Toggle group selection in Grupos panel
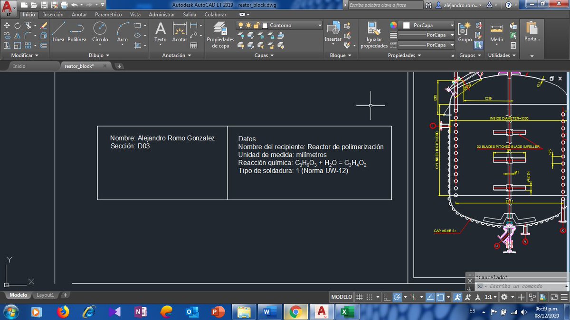The image size is (570, 320). point(478,46)
